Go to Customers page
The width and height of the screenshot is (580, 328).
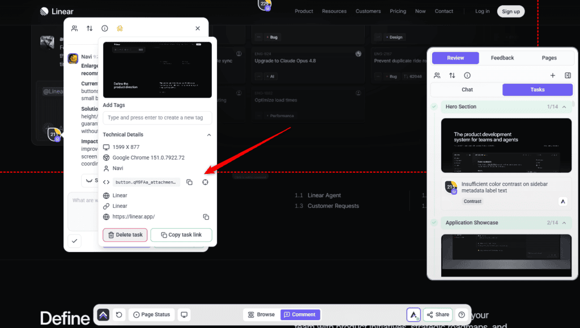tap(368, 11)
